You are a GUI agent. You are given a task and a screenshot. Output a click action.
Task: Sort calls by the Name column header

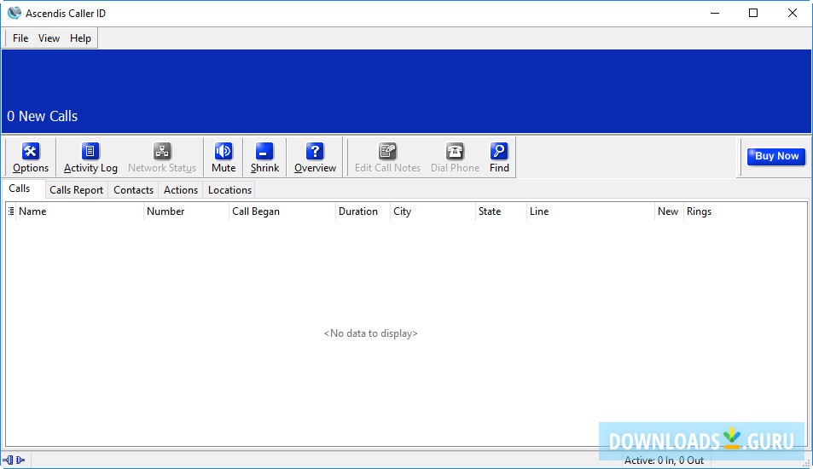click(79, 211)
